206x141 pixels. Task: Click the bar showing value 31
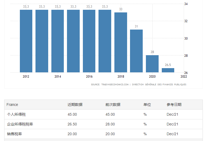136,51
